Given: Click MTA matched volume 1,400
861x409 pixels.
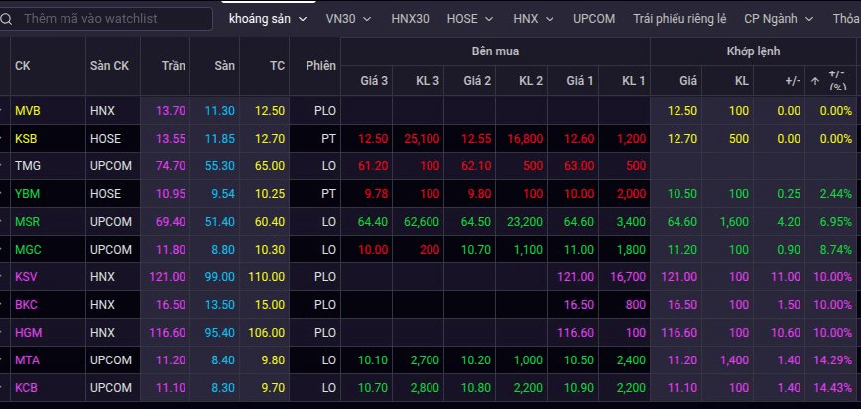Looking at the screenshot, I should pyautogui.click(x=734, y=360).
